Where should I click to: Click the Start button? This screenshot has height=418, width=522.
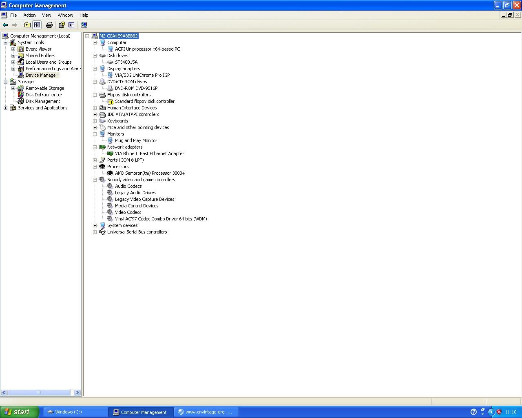[x=20, y=412]
